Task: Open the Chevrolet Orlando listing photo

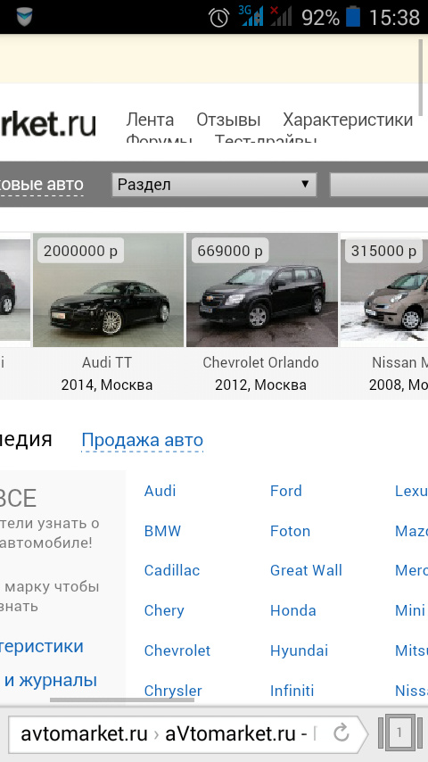Action: pyautogui.click(x=262, y=290)
